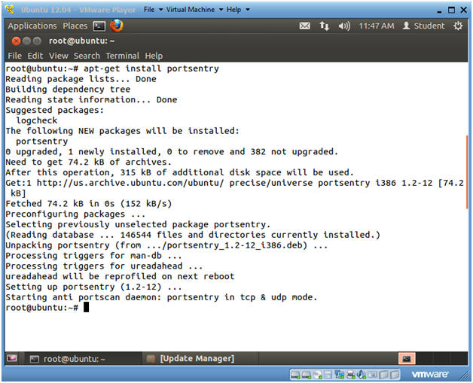Open the terminal's Terminal menu

(123, 56)
